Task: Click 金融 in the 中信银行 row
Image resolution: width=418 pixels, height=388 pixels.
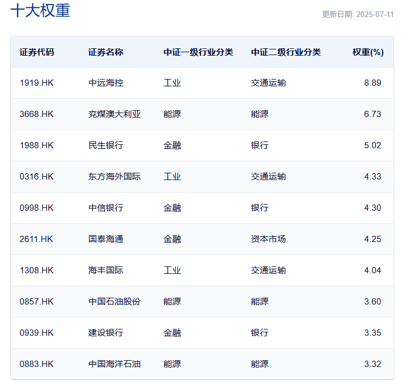Action: [172, 208]
